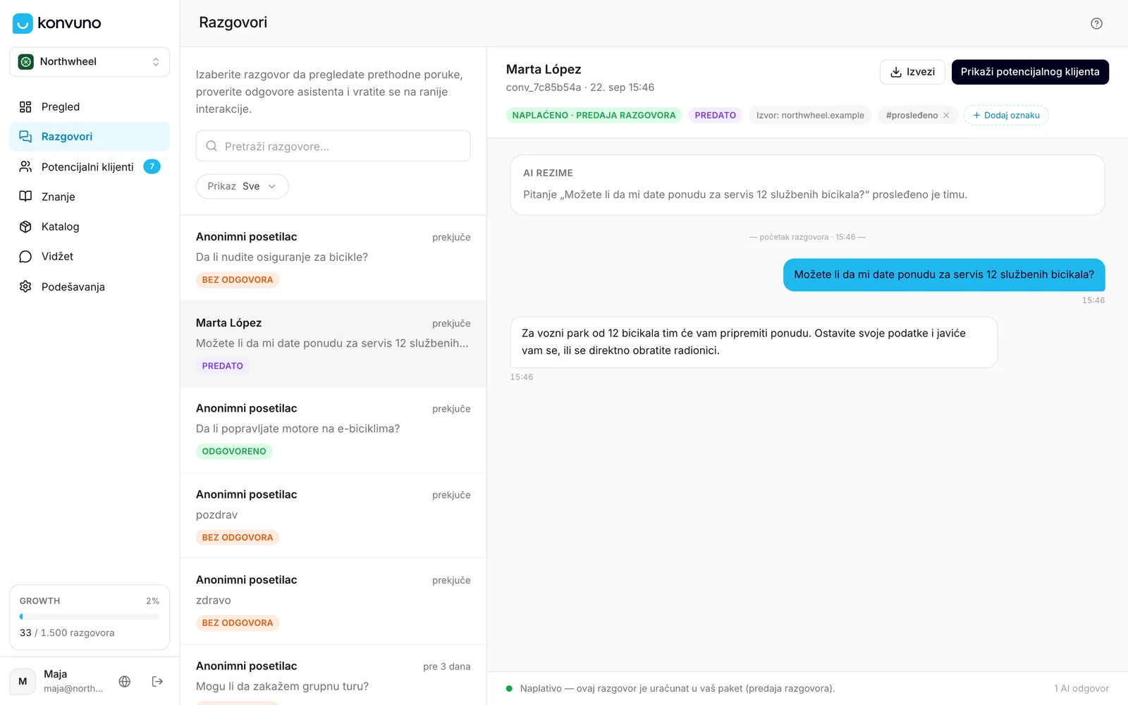Open Potencijalni klijenti section
1128x705 pixels.
[x=90, y=167]
